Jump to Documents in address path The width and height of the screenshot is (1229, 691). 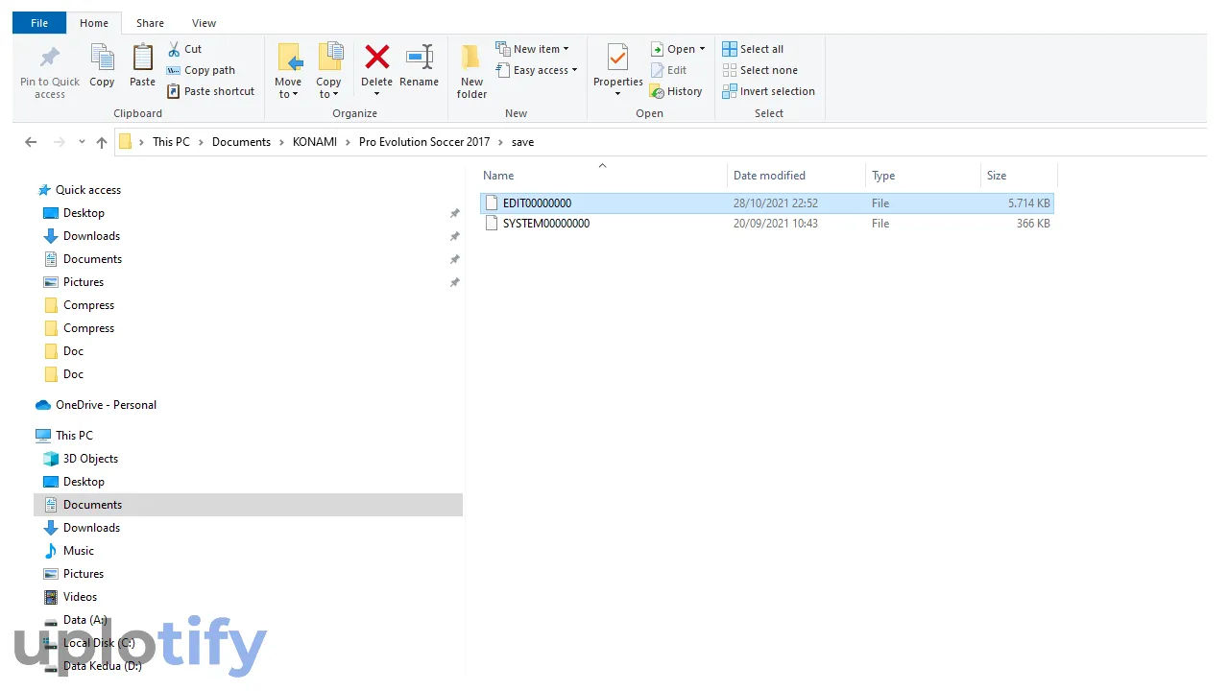click(241, 142)
